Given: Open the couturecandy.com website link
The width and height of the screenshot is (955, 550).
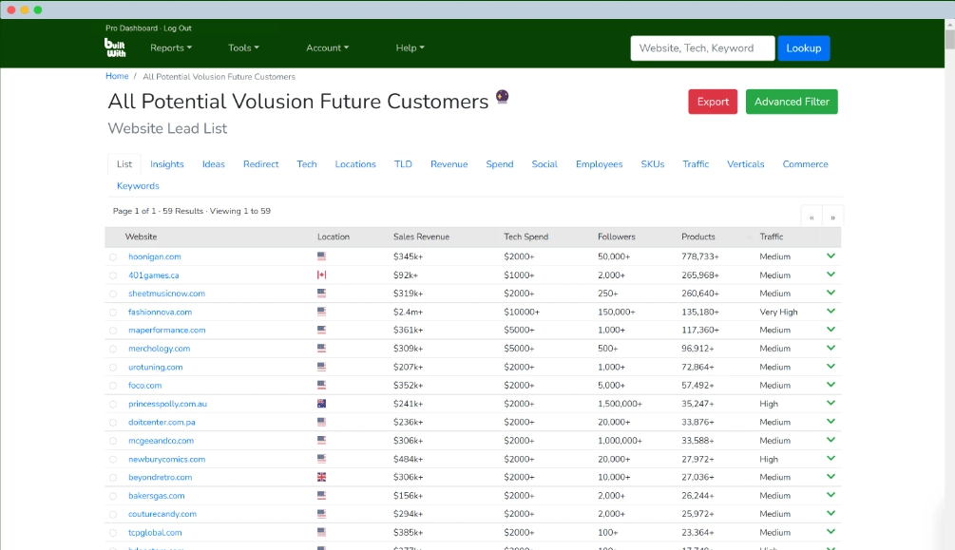Looking at the screenshot, I should coord(162,514).
